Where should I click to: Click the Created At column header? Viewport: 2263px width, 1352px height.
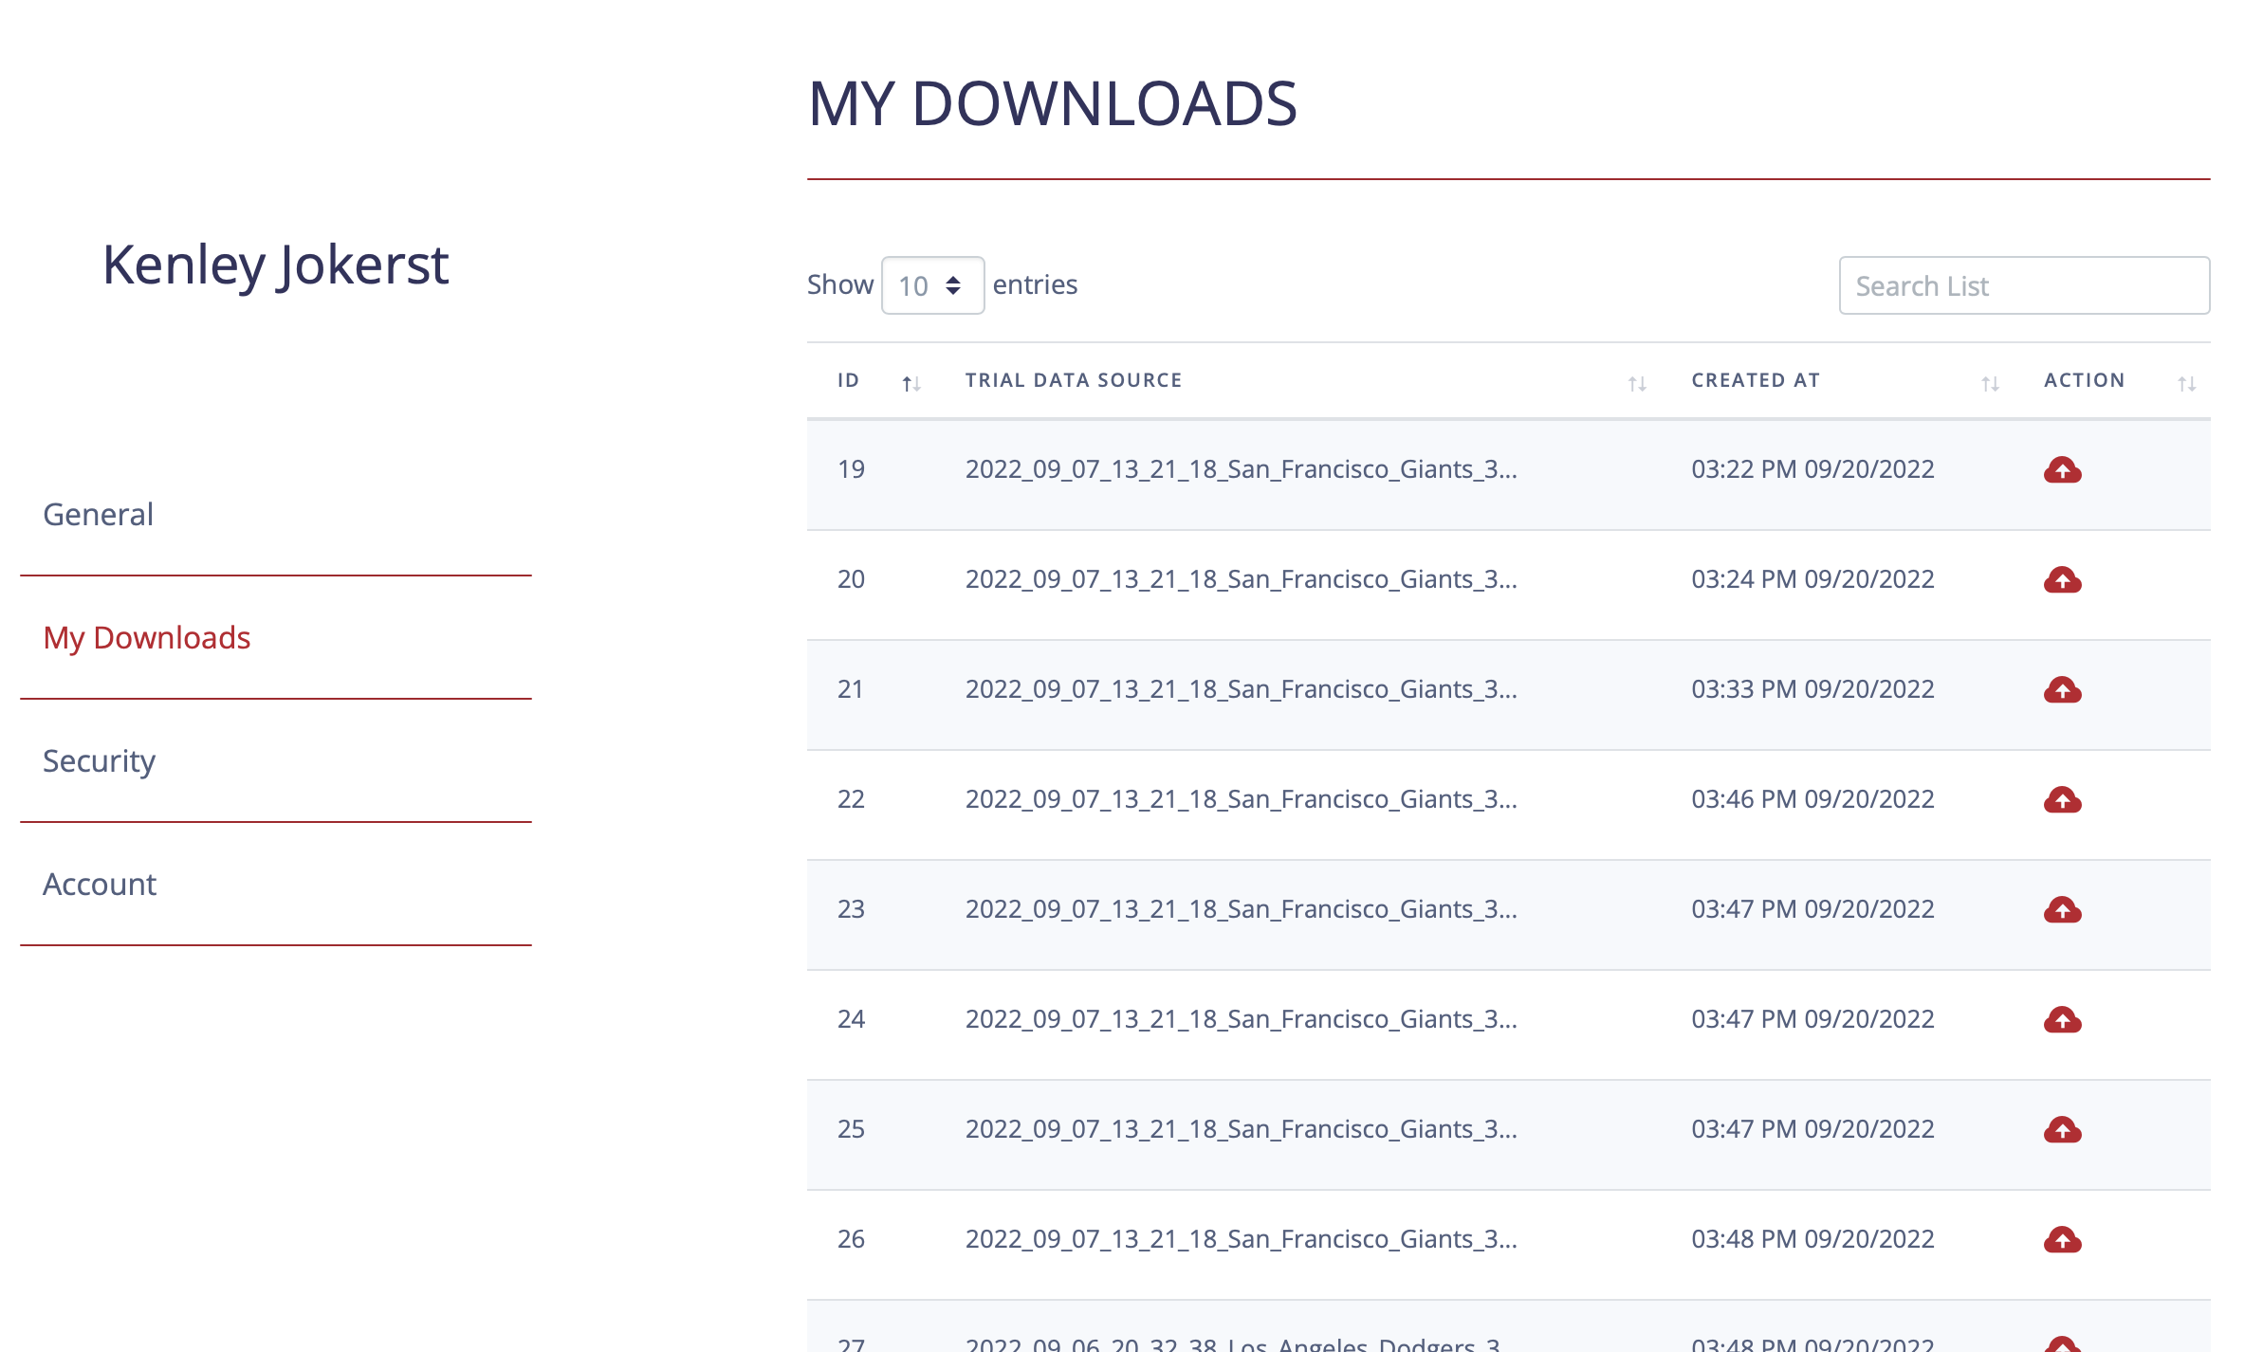tap(1756, 380)
